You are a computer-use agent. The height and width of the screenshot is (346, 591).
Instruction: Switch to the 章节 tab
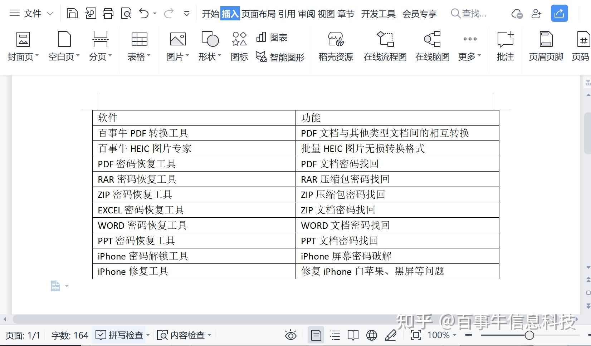click(x=346, y=14)
